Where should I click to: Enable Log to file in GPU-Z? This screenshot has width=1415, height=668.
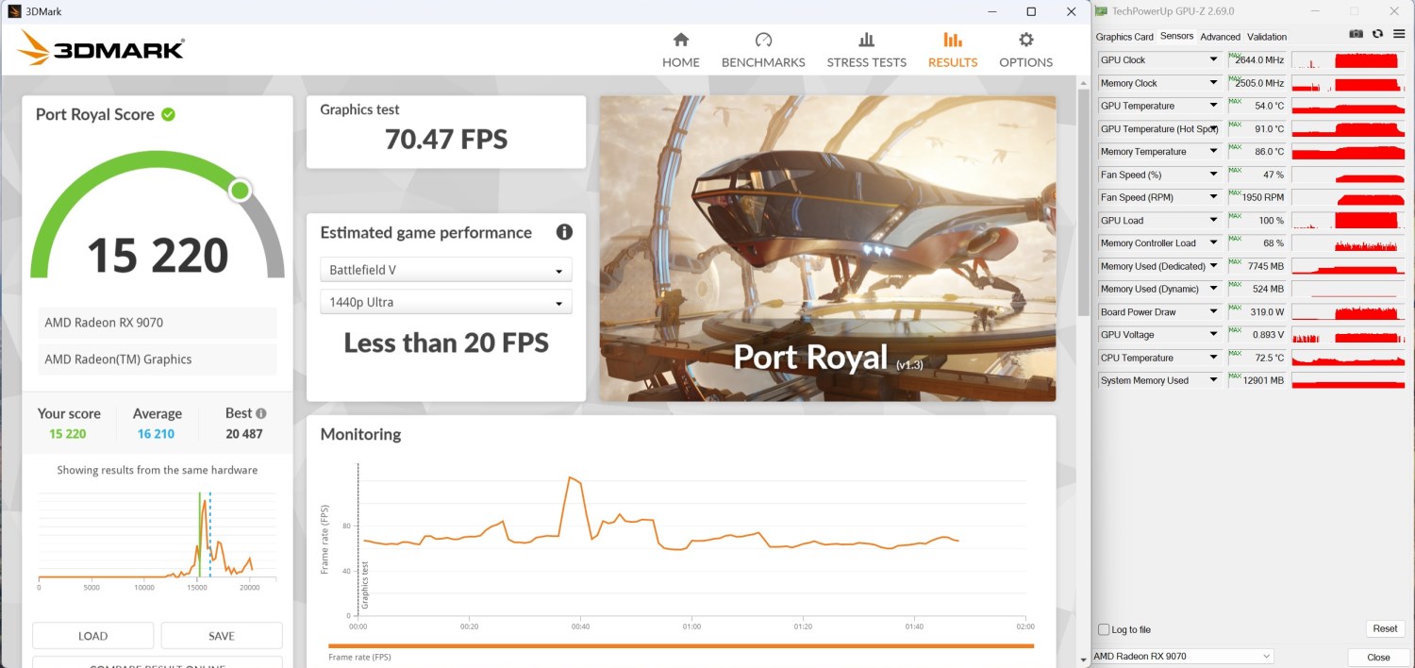pos(1104,629)
